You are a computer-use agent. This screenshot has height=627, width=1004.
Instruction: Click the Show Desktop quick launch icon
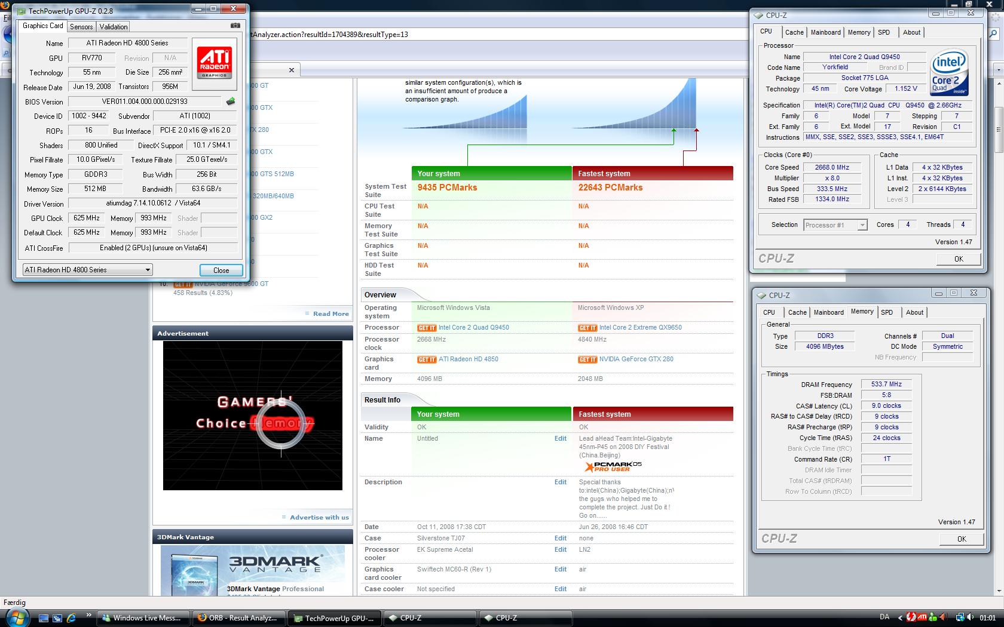pyautogui.click(x=44, y=618)
